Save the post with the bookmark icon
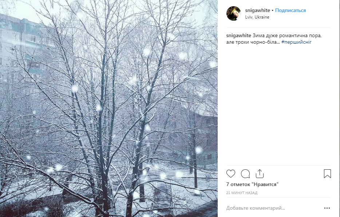The image size is (340, 217). pos(327,174)
